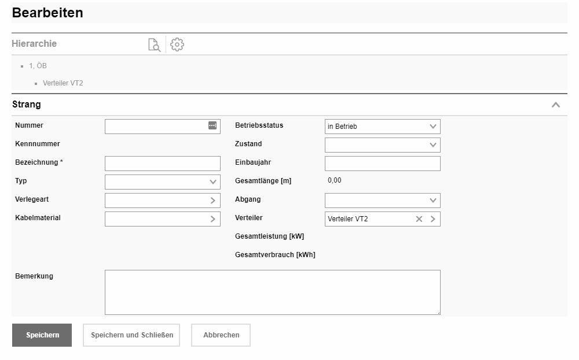
Task: Click into the Einbaujahr input field
Action: tap(382, 164)
